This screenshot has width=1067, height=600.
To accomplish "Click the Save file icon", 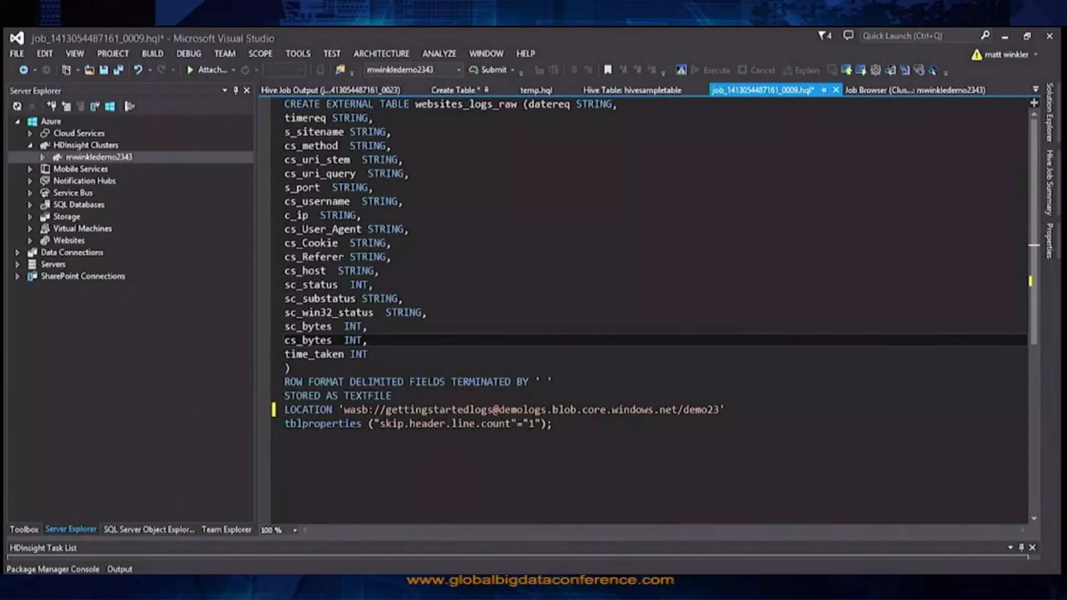I will click(x=104, y=70).
